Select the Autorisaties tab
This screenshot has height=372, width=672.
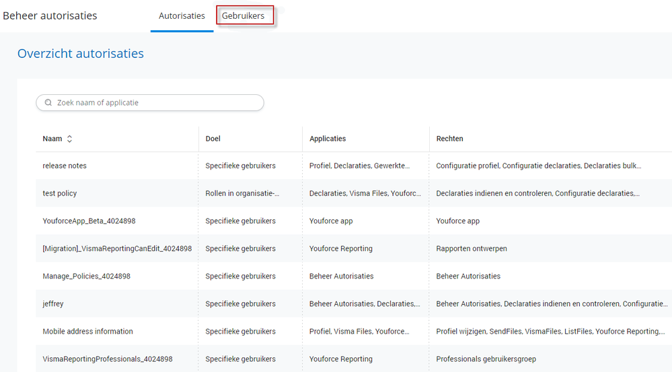tap(182, 15)
